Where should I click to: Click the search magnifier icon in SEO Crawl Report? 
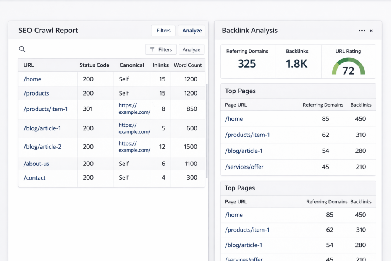tap(22, 49)
